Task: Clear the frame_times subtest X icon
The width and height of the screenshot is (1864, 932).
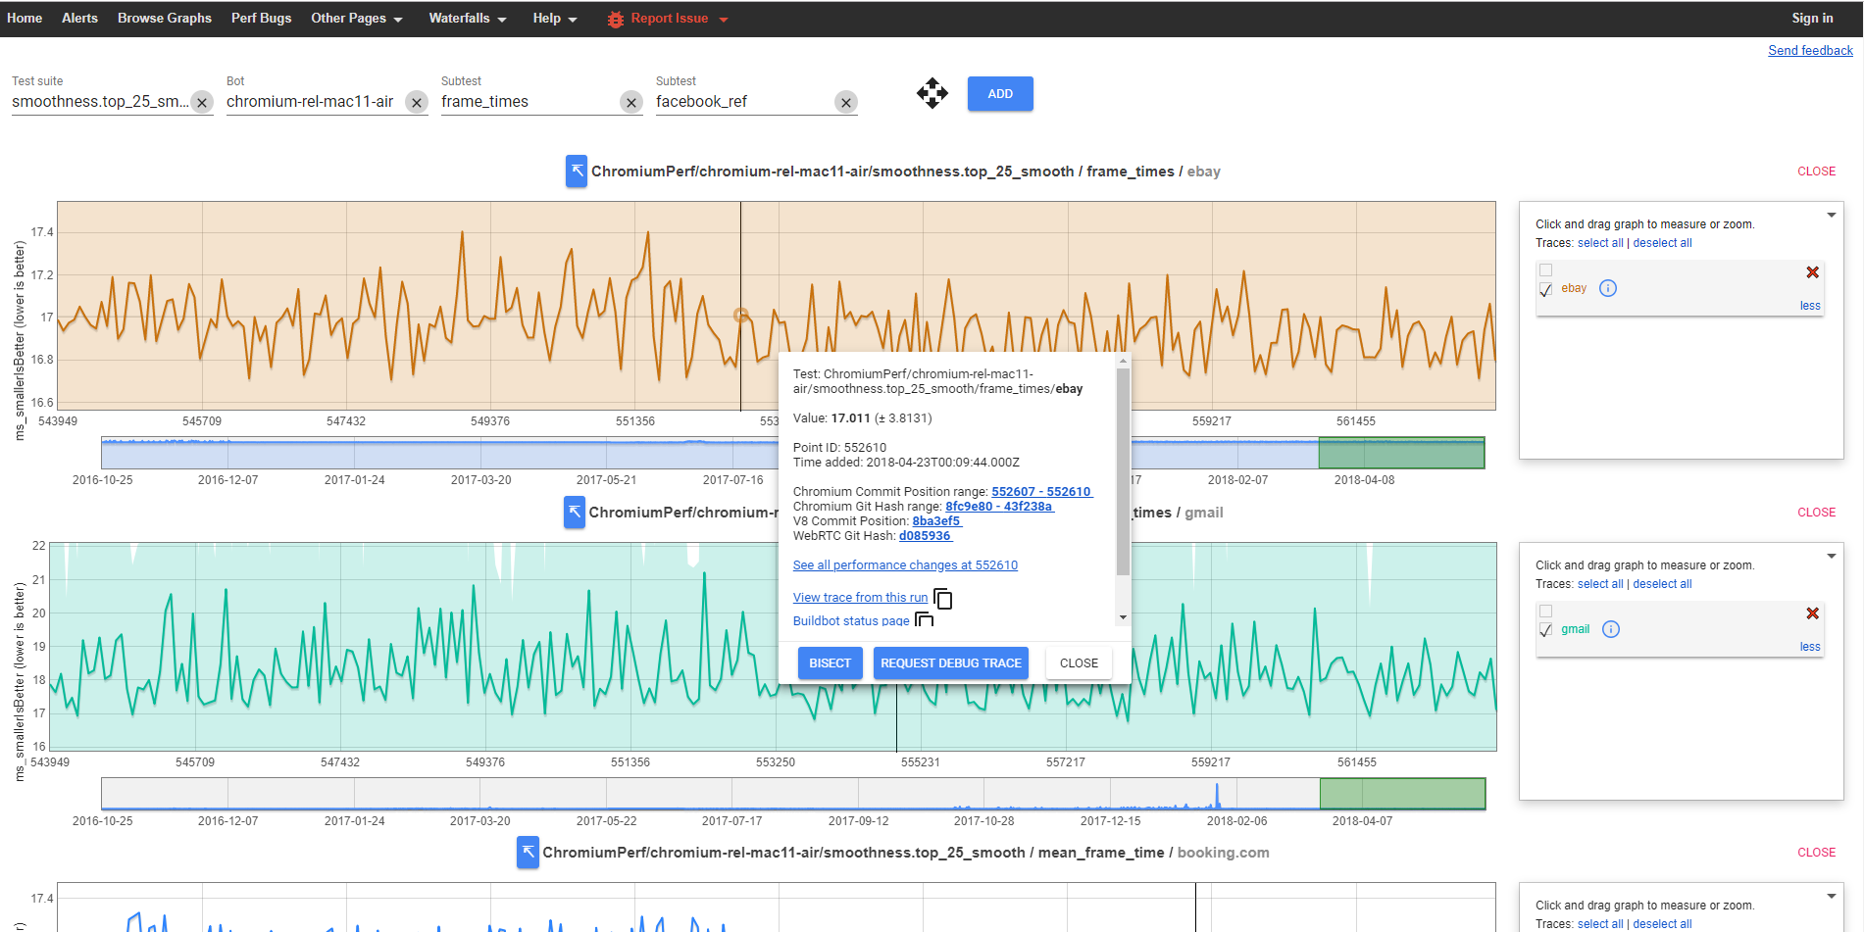Action: point(631,102)
